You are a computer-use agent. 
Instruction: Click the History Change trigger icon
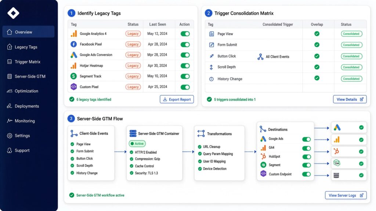211,79
